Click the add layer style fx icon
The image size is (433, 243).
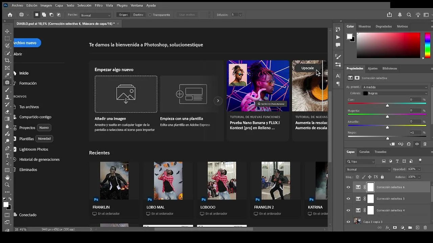pyautogui.click(x=387, y=228)
